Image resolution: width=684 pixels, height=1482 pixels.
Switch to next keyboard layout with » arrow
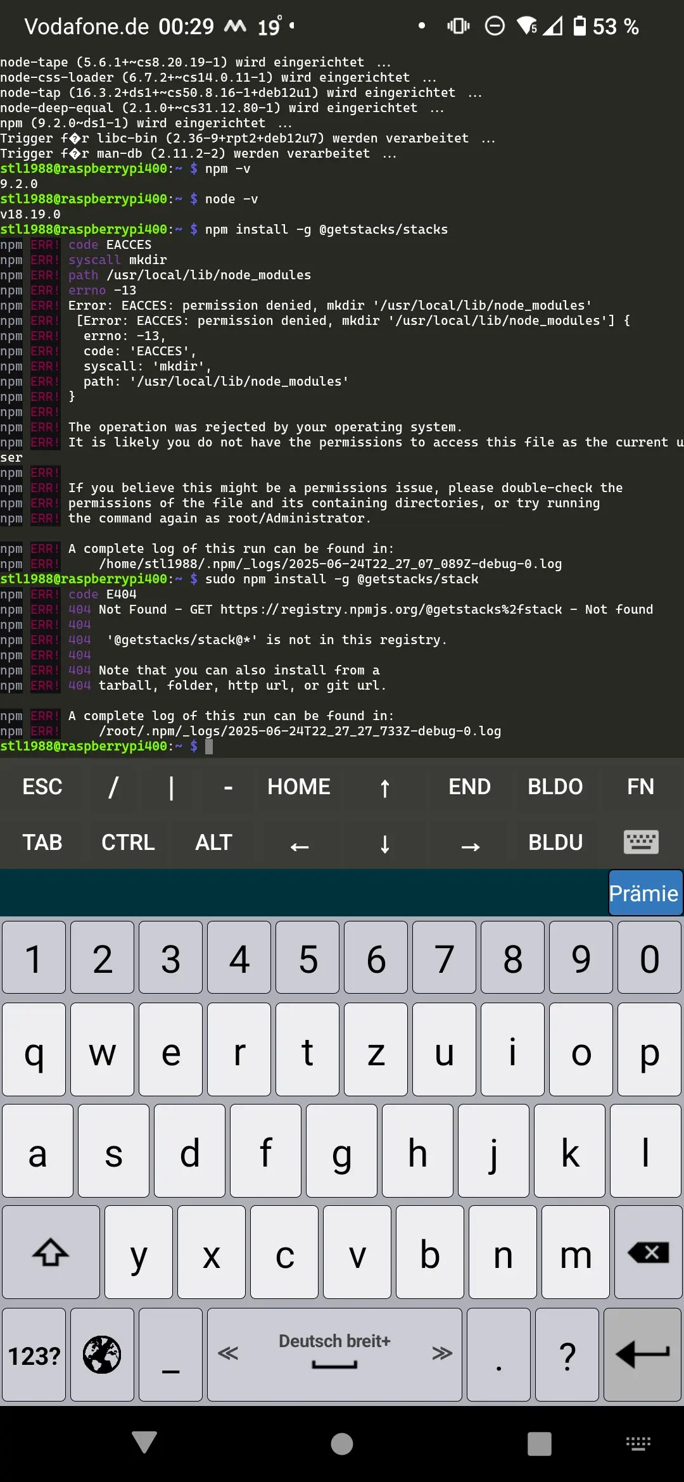441,1353
